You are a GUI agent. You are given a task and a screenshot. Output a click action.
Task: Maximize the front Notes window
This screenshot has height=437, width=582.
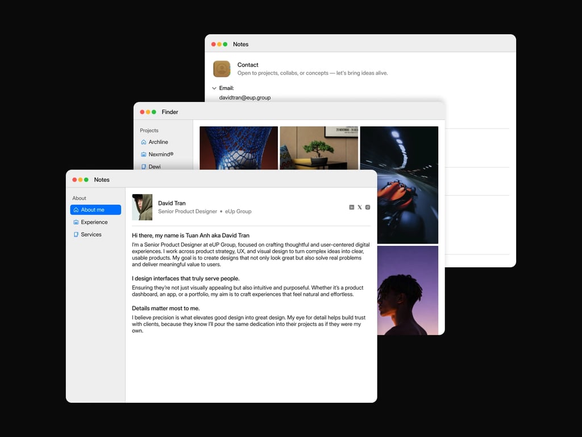[86, 180]
